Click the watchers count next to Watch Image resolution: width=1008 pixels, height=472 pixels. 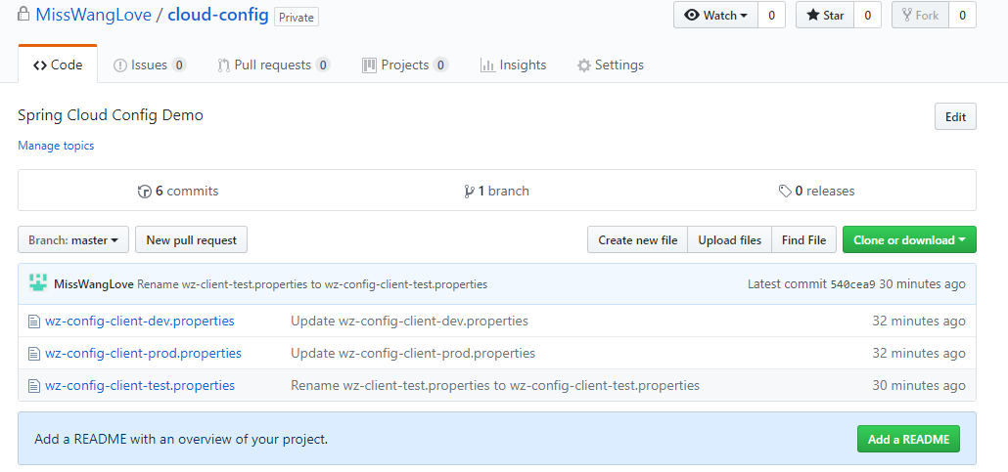pyautogui.click(x=771, y=15)
